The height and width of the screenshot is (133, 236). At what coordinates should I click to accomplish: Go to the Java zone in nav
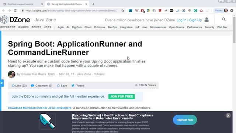pyautogui.click(x=145, y=27)
